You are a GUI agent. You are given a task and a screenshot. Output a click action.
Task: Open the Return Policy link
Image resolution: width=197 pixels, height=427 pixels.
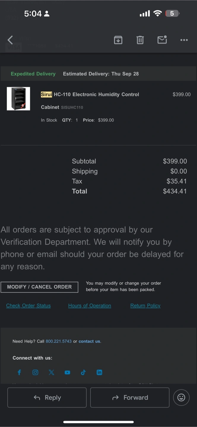click(x=145, y=306)
